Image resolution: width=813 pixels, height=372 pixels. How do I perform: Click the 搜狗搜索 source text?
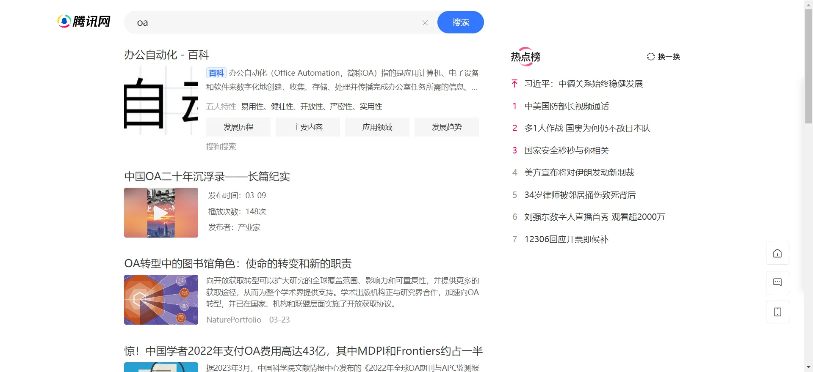[221, 147]
